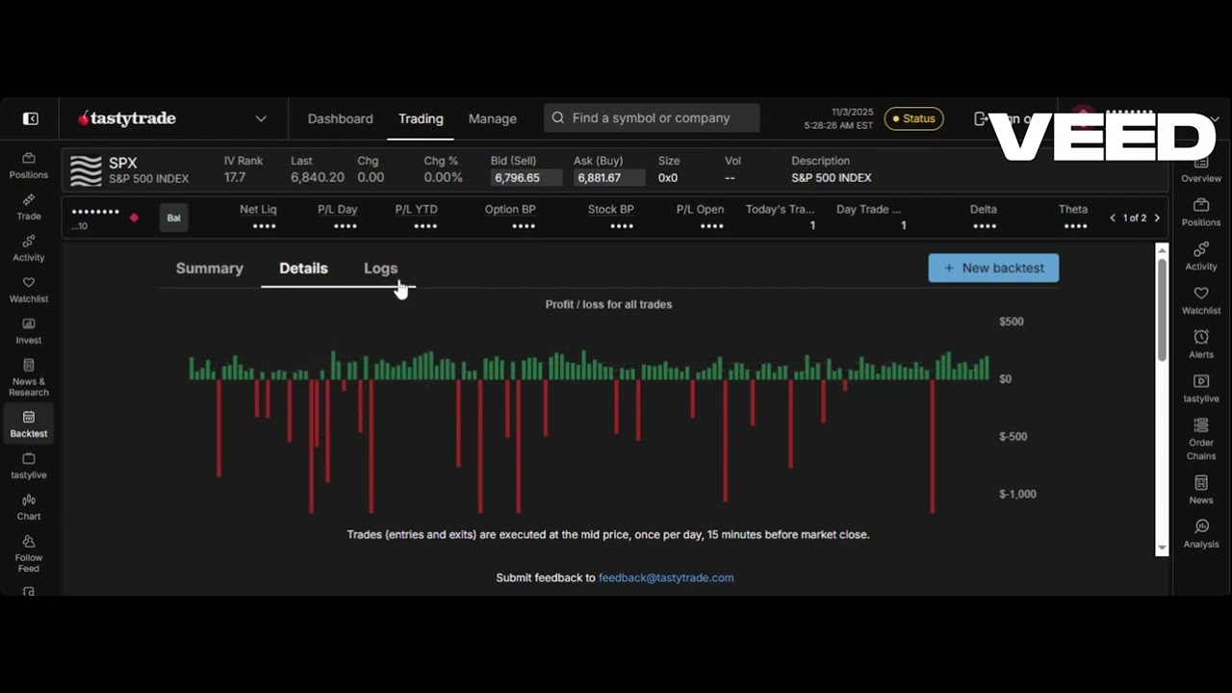
Task: Toggle the Bal balance visibility button
Action: pyautogui.click(x=173, y=218)
